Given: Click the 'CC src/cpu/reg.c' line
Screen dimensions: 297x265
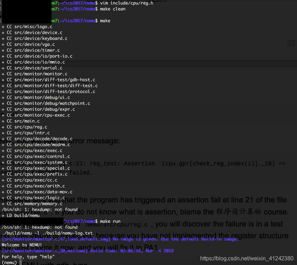Looking at the screenshot, I should [x=24, y=127].
